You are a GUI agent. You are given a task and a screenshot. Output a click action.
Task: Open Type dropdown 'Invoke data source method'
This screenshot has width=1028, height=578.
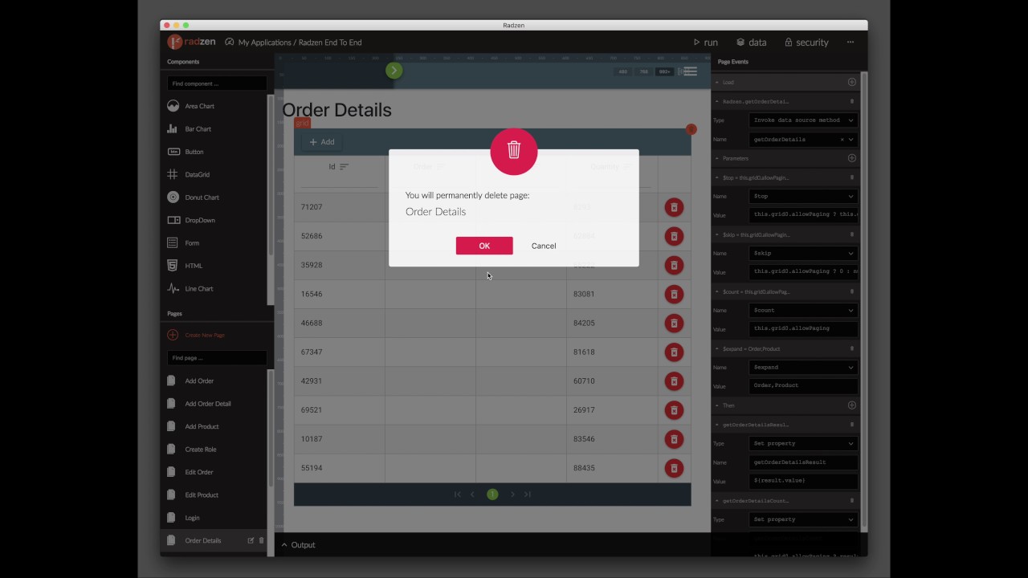click(x=803, y=120)
